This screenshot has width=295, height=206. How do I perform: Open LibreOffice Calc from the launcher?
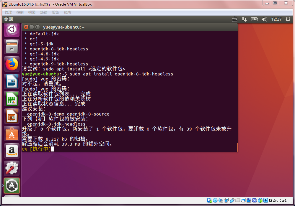[x=12, y=99]
